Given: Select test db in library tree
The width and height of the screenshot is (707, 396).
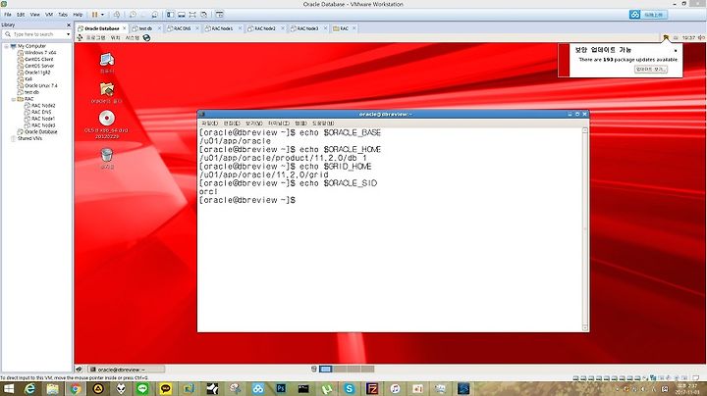Looking at the screenshot, I should 31,92.
